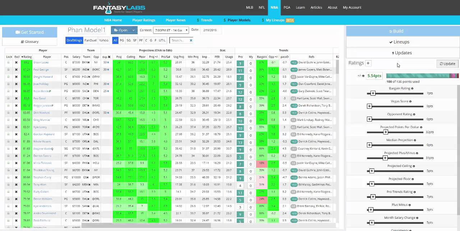Lock Brook Lopez with the padlock icon
Viewport: 460px width, 231px height.
[x=9, y=62]
